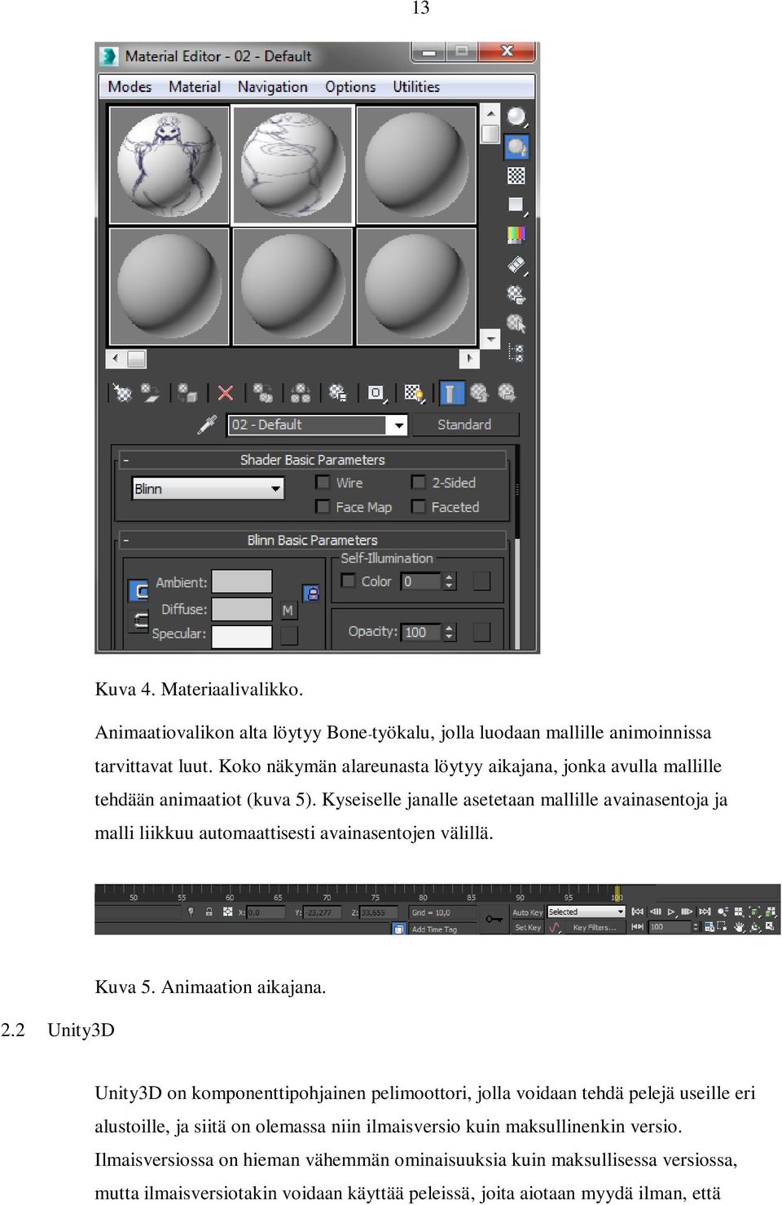The width and height of the screenshot is (782, 1205).
Task: Open the Navigation menu
Action: (273, 86)
